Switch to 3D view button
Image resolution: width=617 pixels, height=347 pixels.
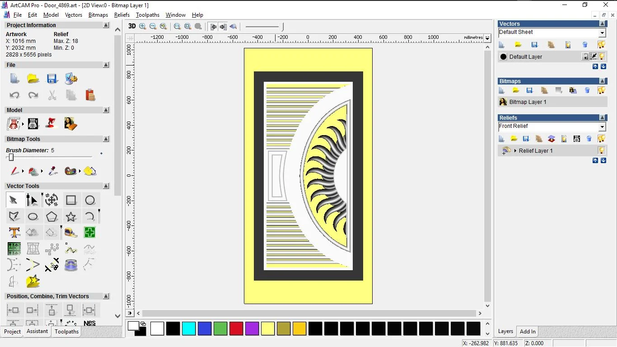(132, 27)
